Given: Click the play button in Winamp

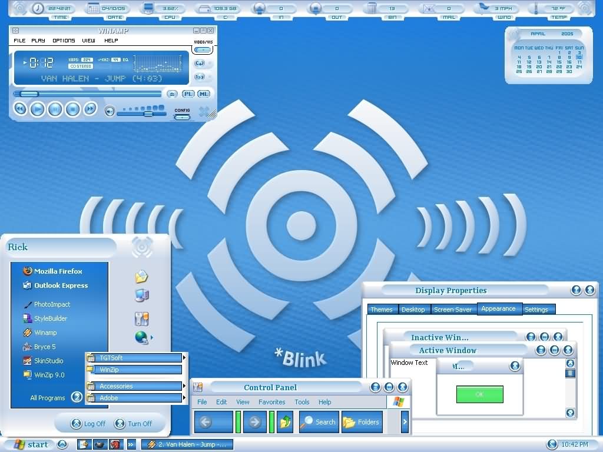Looking at the screenshot, I should click(37, 109).
